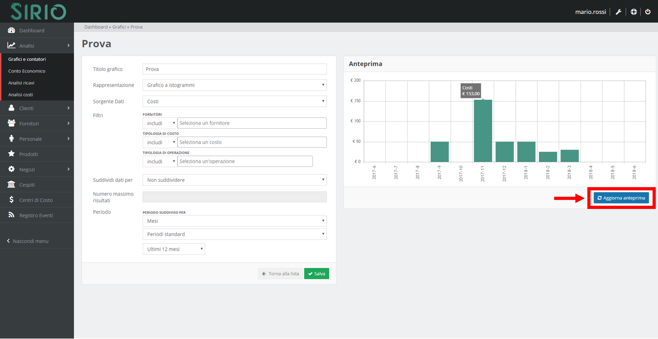Click the lifebuoy help icon
Viewport: 658px width, 339px height.
(x=634, y=12)
